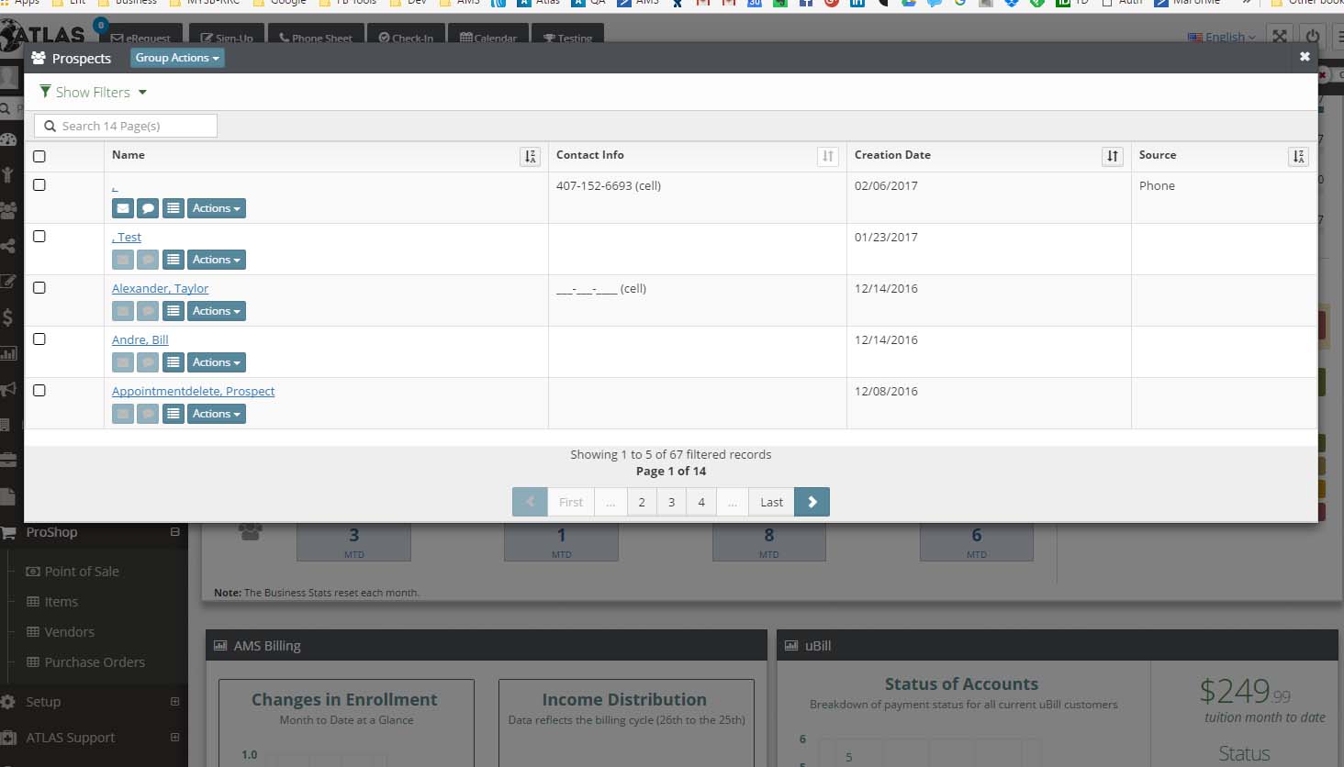Close the Prospects dialog

(x=1305, y=57)
